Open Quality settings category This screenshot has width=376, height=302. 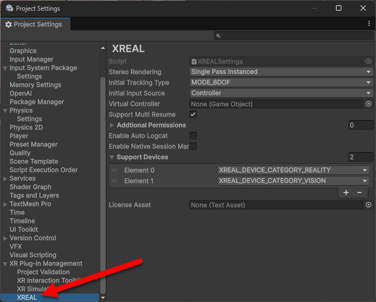point(20,153)
